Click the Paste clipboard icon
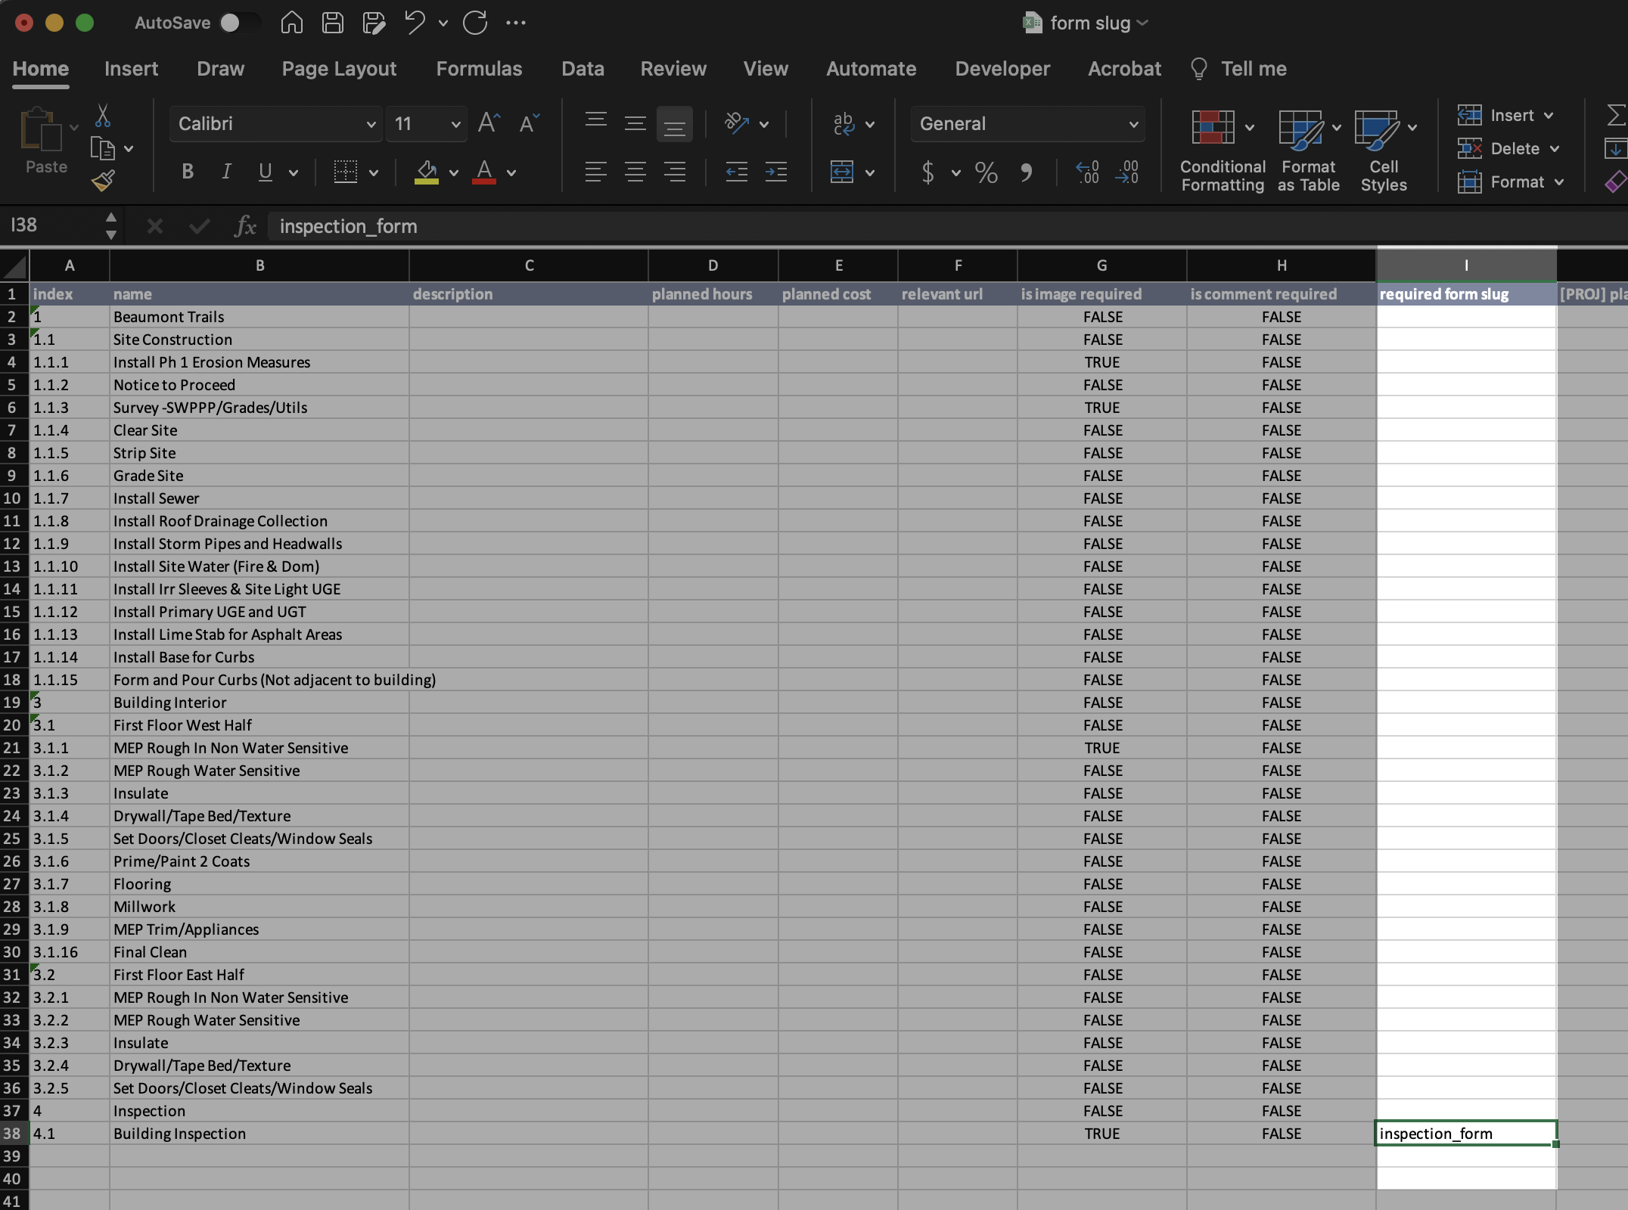Screen dimensions: 1628x1210 pos(42,131)
